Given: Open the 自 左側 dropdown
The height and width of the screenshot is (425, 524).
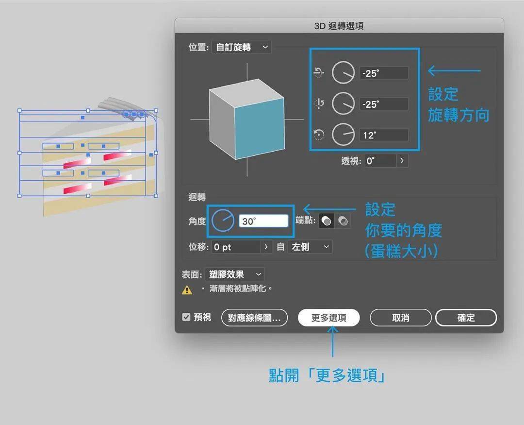Looking at the screenshot, I should [310, 247].
